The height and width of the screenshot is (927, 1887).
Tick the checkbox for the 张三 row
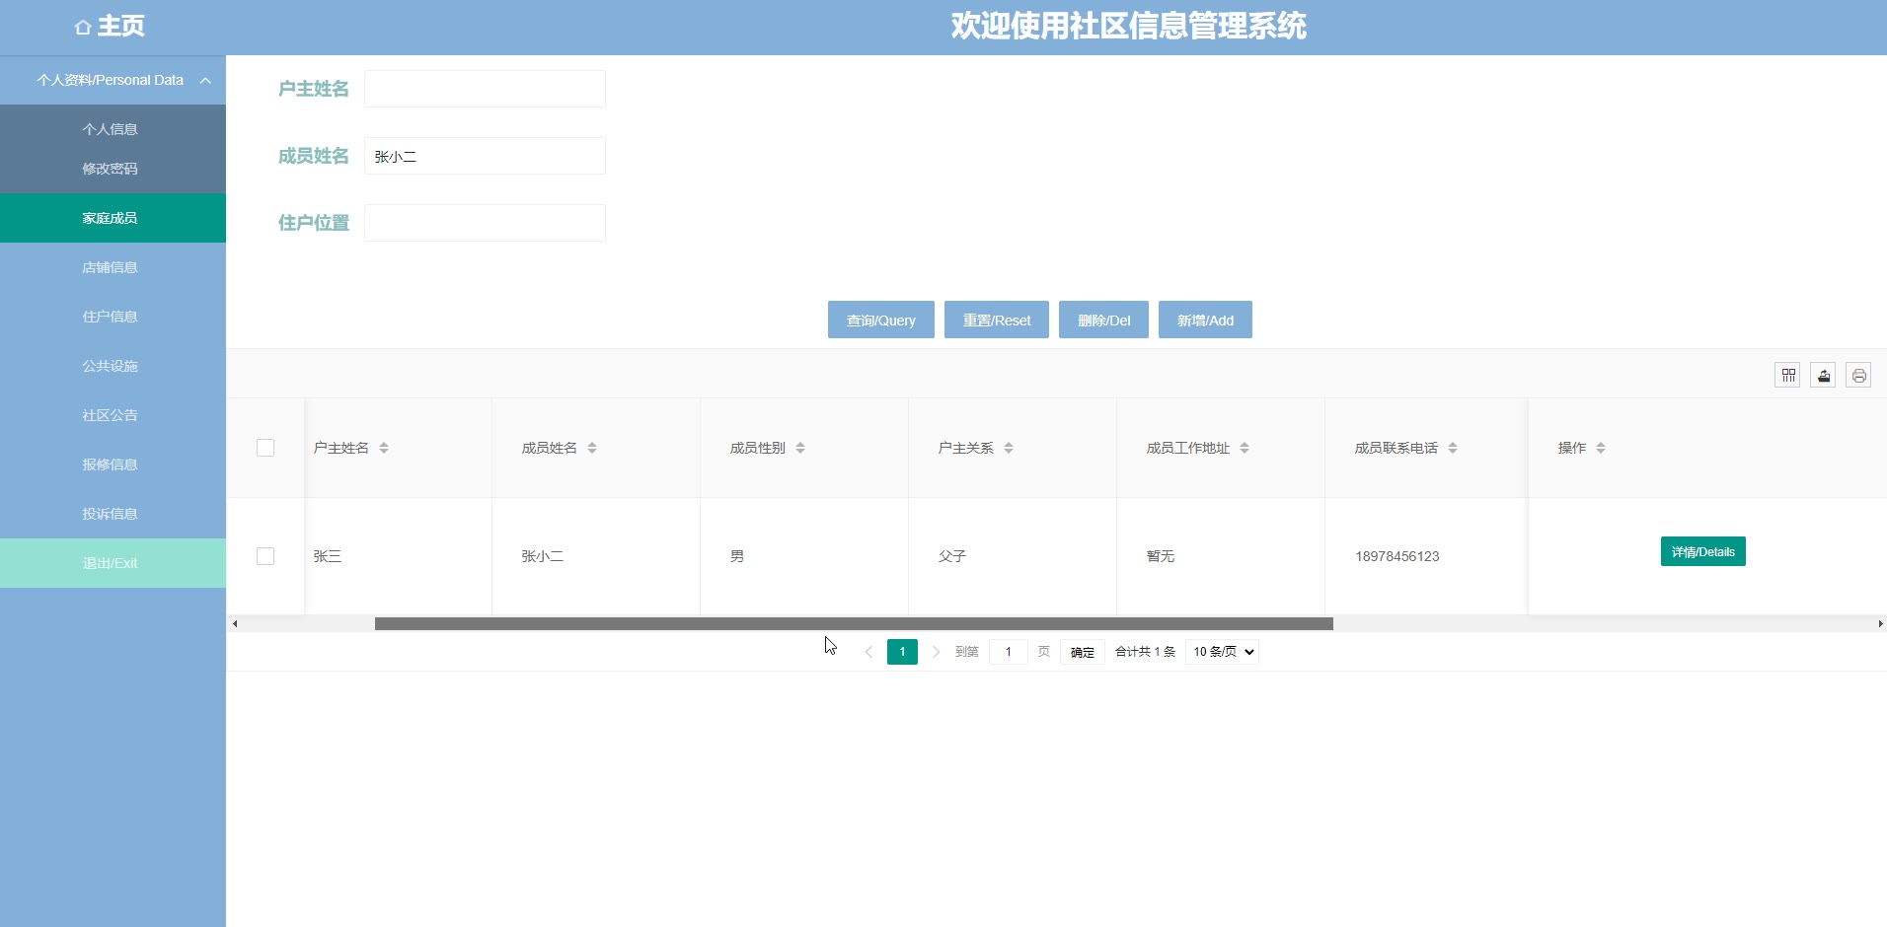point(265,556)
